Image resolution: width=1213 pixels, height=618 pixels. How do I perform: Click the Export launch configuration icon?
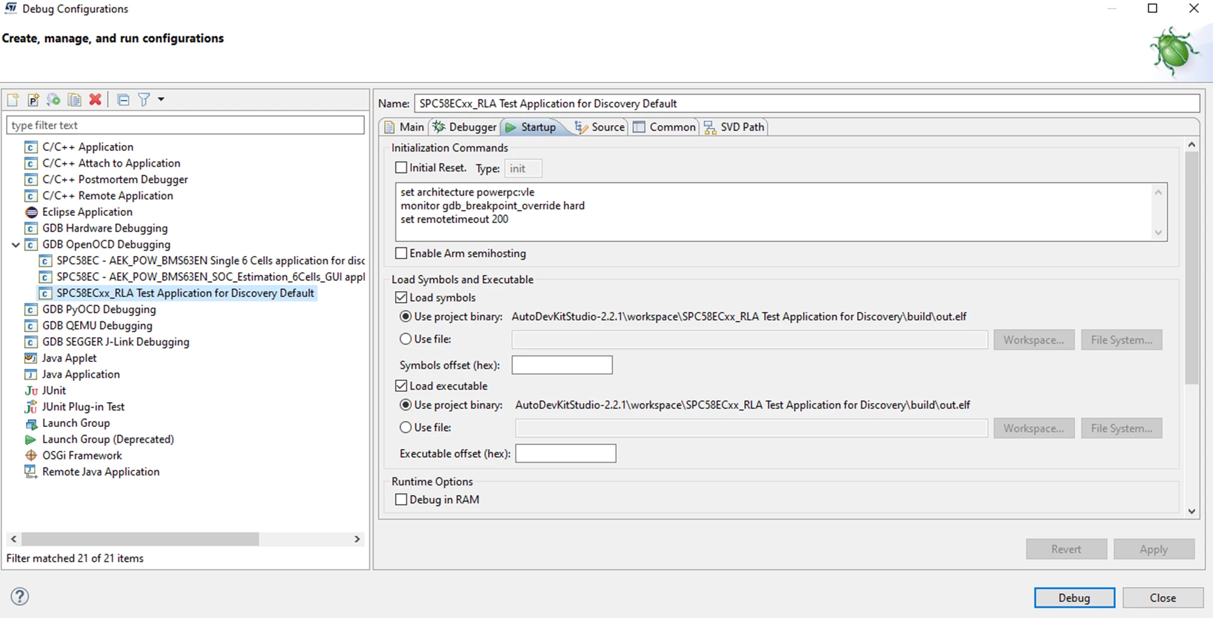[53, 99]
